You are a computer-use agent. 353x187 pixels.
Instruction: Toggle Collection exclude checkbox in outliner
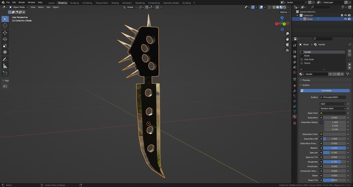(x=342, y=15)
